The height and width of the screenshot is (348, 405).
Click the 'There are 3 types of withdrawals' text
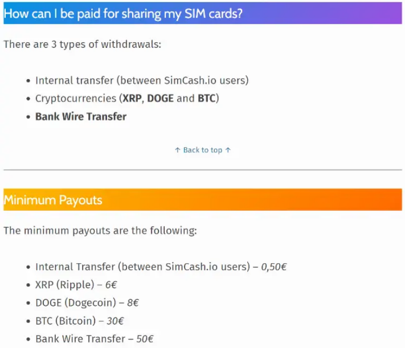[83, 44]
